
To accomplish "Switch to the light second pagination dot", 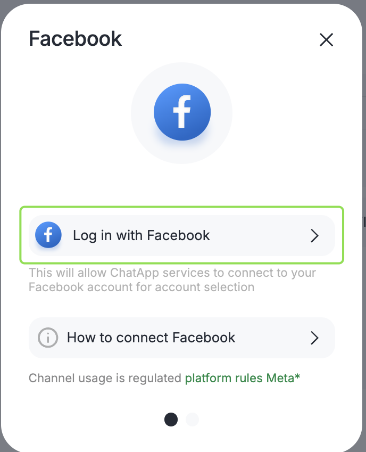I will coord(192,420).
